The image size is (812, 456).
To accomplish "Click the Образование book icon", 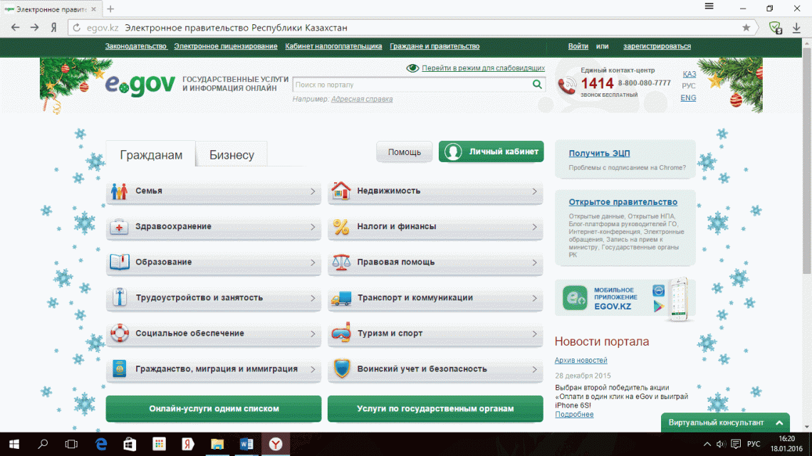I will coord(118,262).
